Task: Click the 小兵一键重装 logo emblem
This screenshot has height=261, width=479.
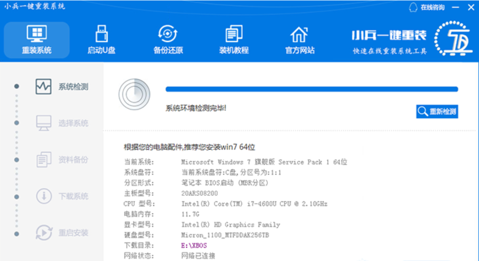Action: pyautogui.click(x=453, y=38)
